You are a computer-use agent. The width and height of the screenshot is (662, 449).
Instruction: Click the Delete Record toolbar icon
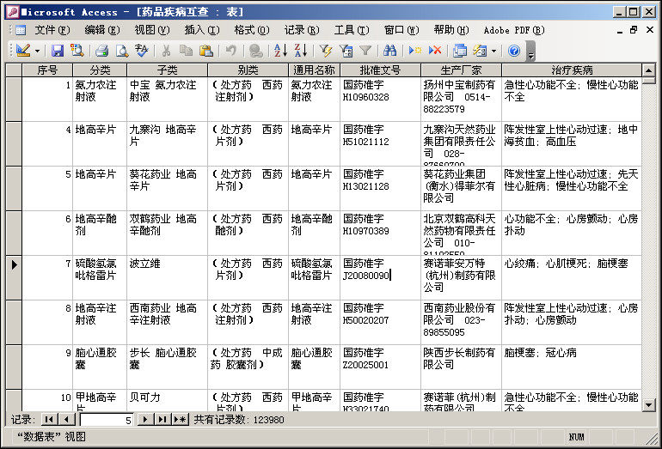[x=435, y=51]
